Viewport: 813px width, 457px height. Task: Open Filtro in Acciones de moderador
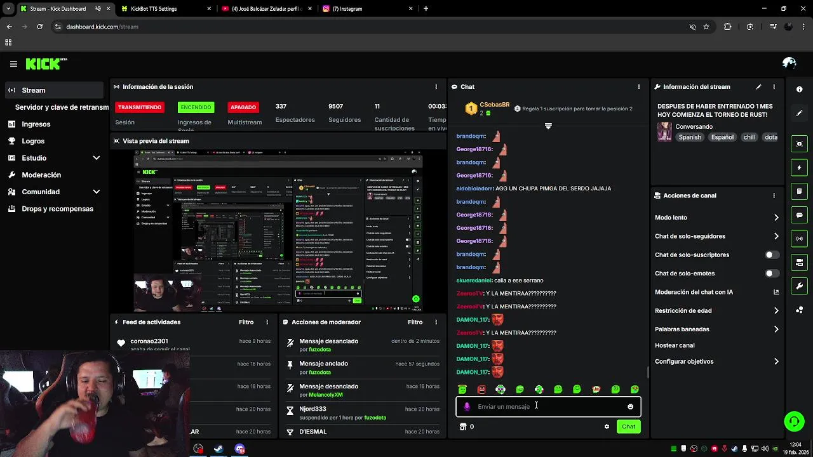click(415, 322)
